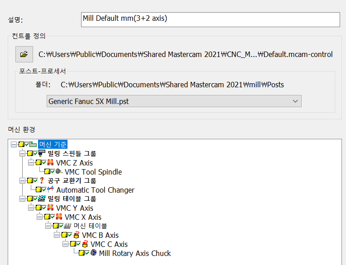Click the linear axis icon of VMC Y Axis
Screen dimensions: 346x265
[x=50, y=208]
